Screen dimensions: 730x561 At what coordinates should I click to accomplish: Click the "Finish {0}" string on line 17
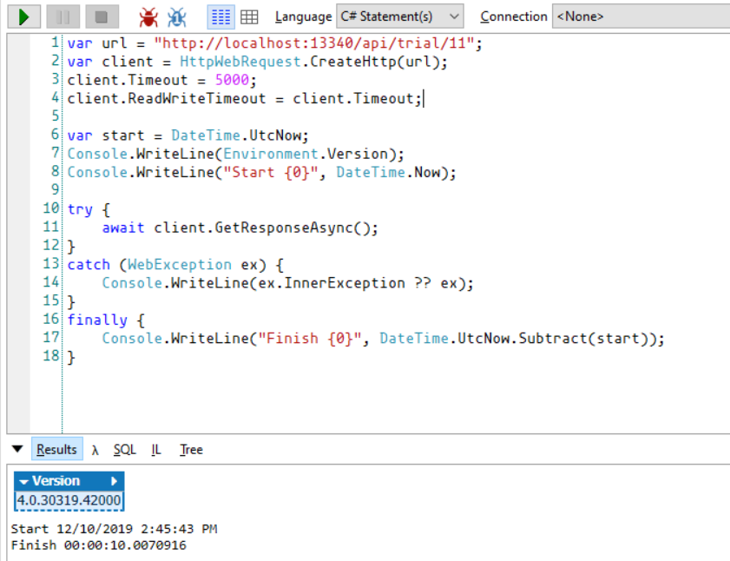pyautogui.click(x=310, y=339)
